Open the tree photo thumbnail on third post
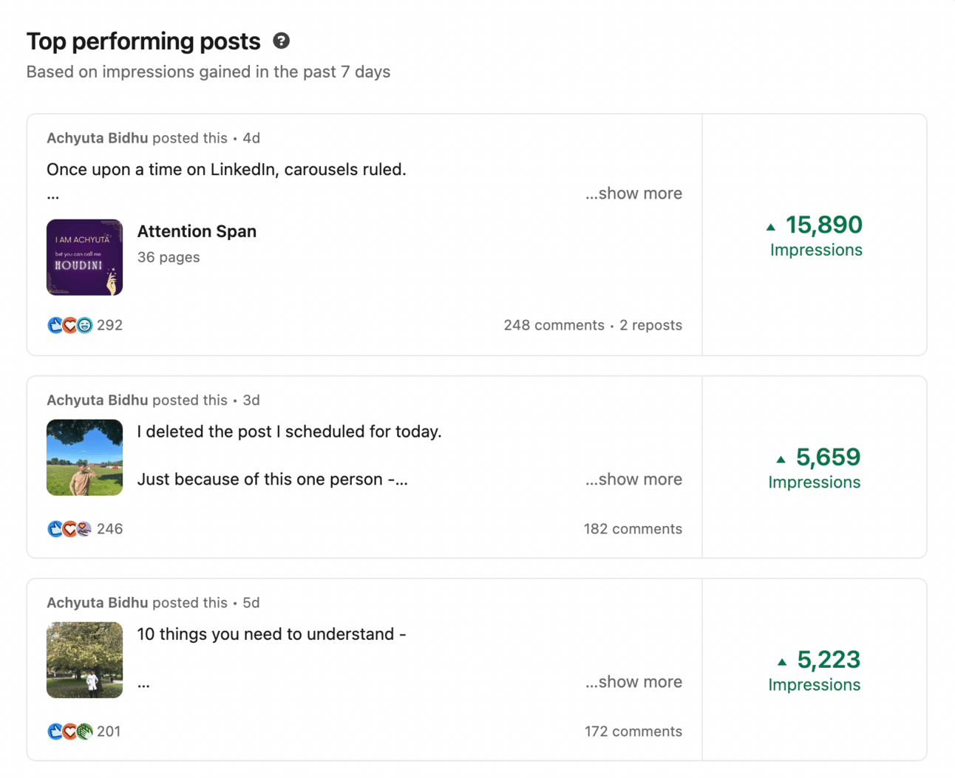Image resolution: width=955 pixels, height=778 pixels. click(x=84, y=660)
